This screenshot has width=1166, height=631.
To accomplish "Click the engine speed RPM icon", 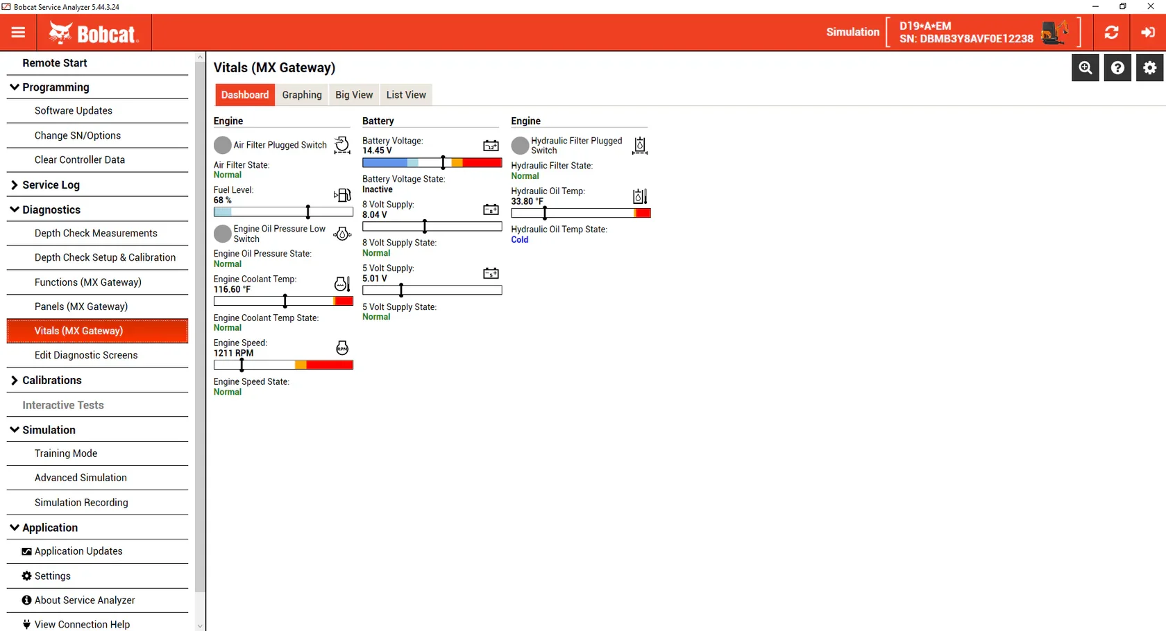I will (x=342, y=348).
